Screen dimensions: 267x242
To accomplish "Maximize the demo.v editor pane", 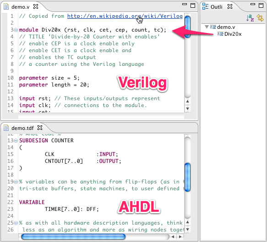I will [x=193, y=5].
